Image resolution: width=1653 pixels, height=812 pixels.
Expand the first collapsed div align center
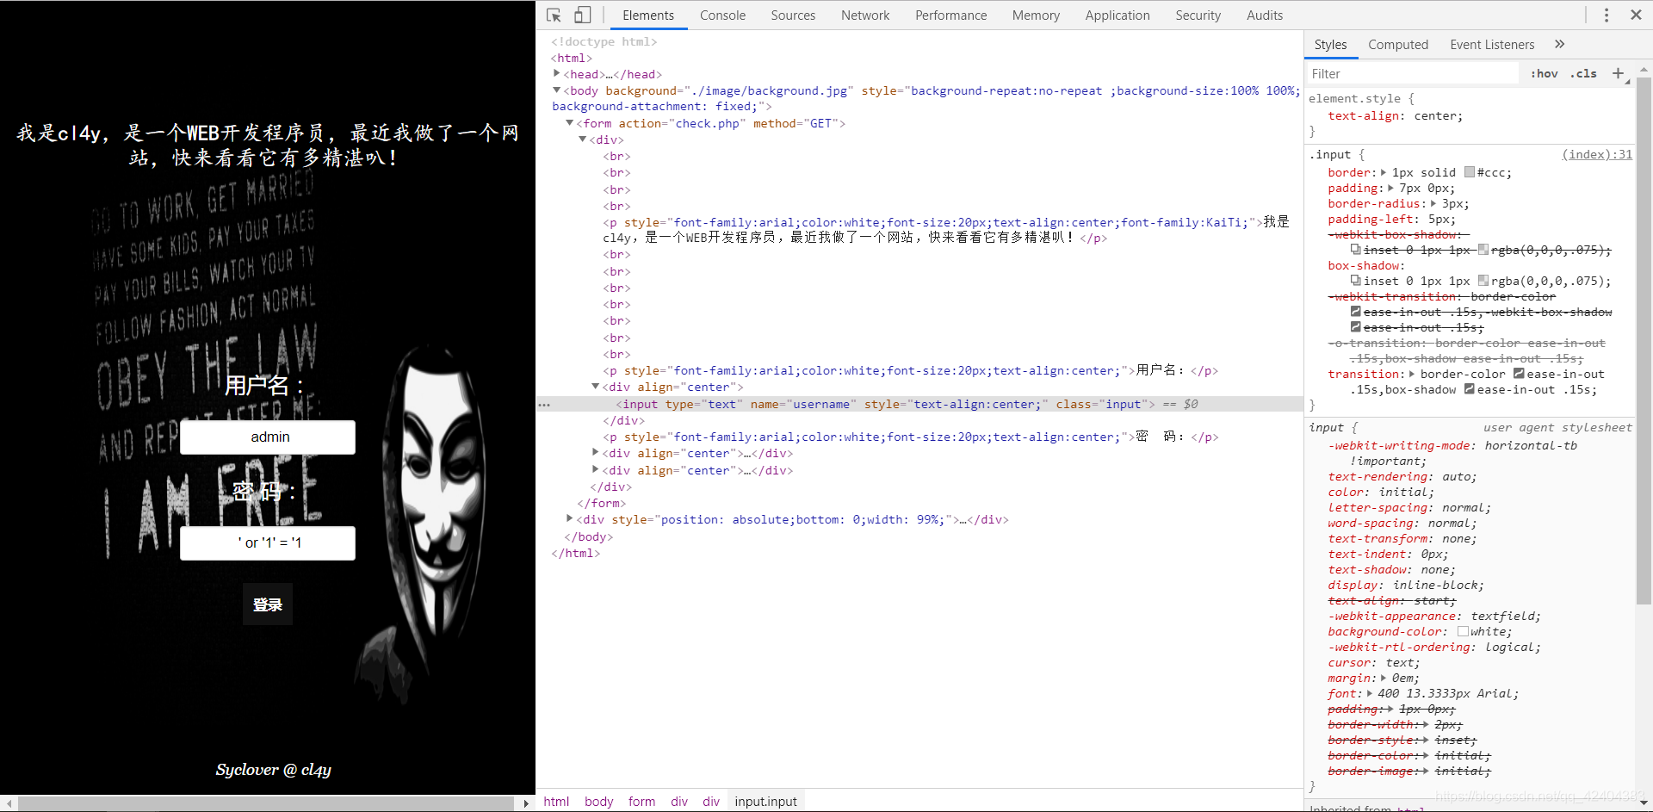tap(596, 453)
